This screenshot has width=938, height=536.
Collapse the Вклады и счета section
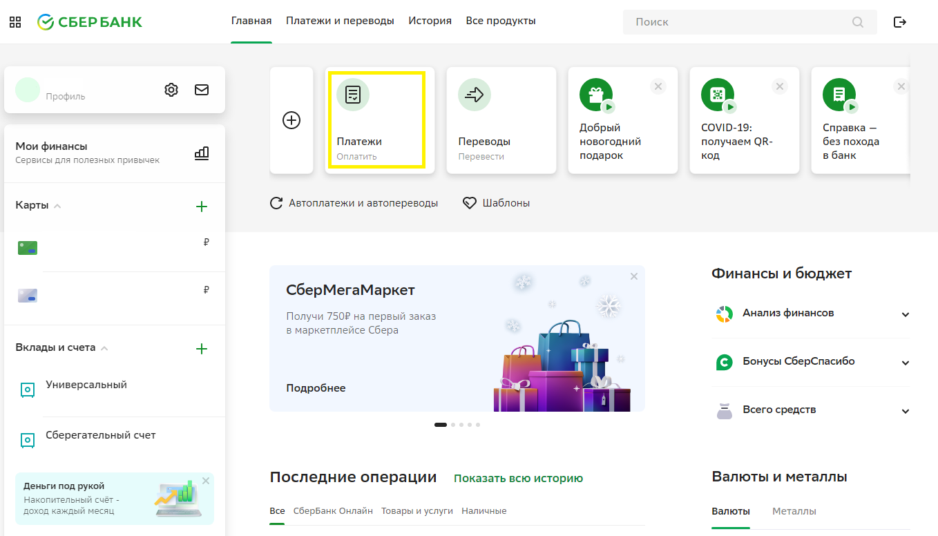point(104,348)
